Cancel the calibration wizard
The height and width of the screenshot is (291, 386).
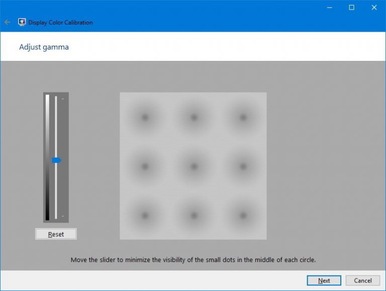(362, 280)
